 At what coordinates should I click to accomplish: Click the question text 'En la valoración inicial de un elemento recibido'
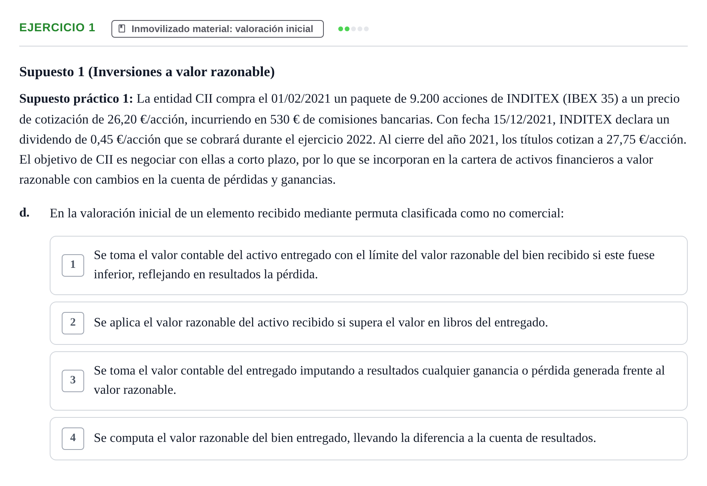(x=307, y=213)
